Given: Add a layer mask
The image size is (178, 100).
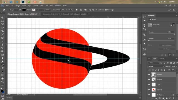Looking at the screenshot, I should (159, 98).
